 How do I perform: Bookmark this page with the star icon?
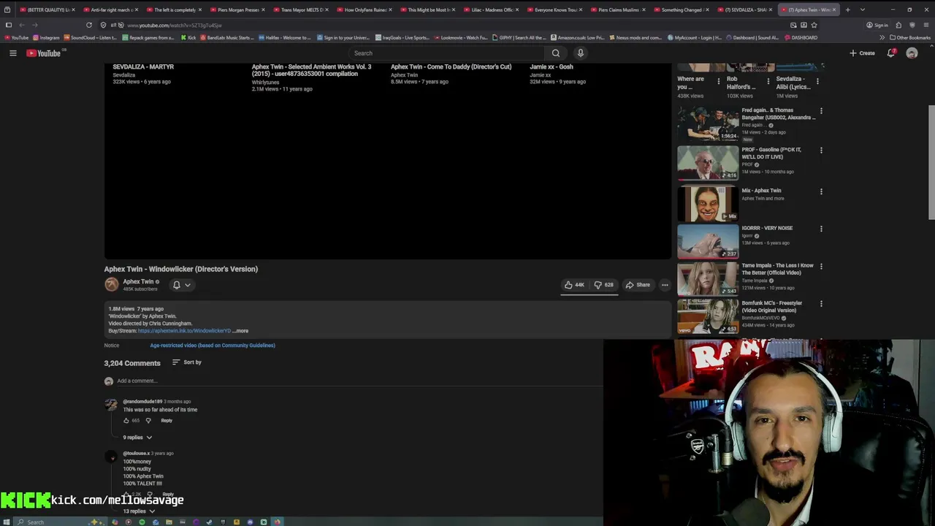pyautogui.click(x=814, y=25)
